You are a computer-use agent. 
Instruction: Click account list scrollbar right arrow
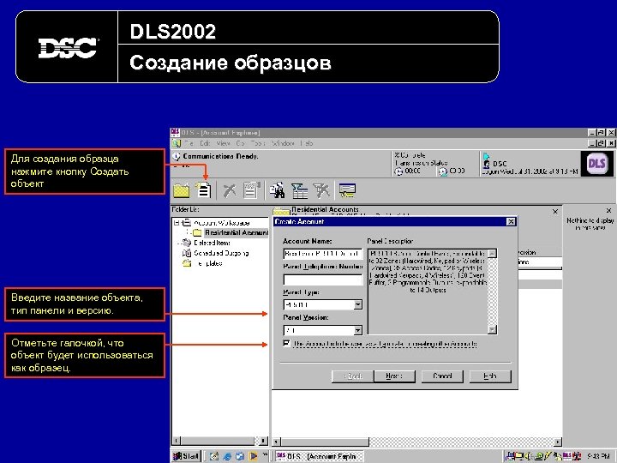pyautogui.click(x=558, y=442)
